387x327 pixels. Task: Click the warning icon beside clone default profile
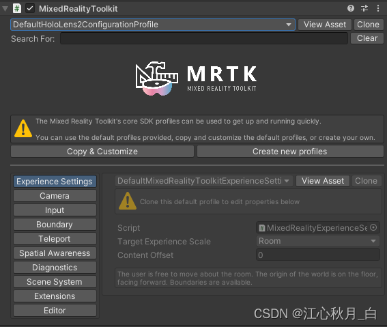[128, 201]
